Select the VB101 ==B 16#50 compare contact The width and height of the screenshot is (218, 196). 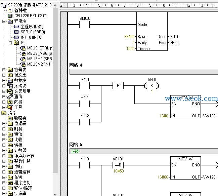(118, 165)
